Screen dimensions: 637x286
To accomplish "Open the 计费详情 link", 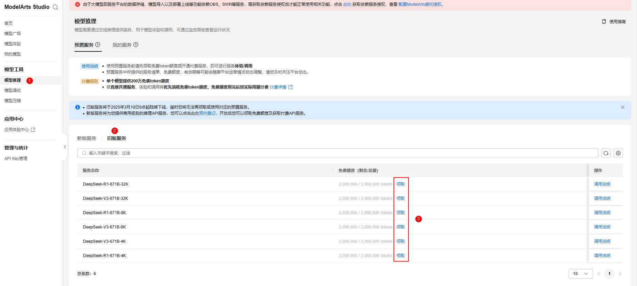I will pyautogui.click(x=278, y=87).
